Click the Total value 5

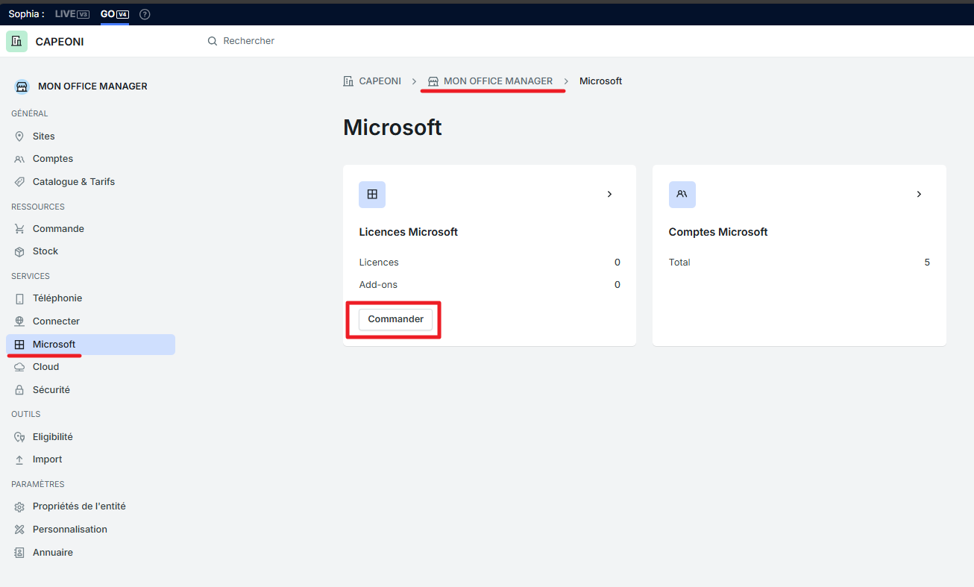(927, 263)
